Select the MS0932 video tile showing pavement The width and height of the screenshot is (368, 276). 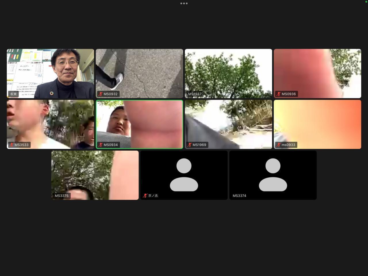[x=139, y=74]
